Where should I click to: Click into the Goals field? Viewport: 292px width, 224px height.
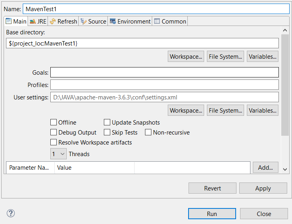165,72
